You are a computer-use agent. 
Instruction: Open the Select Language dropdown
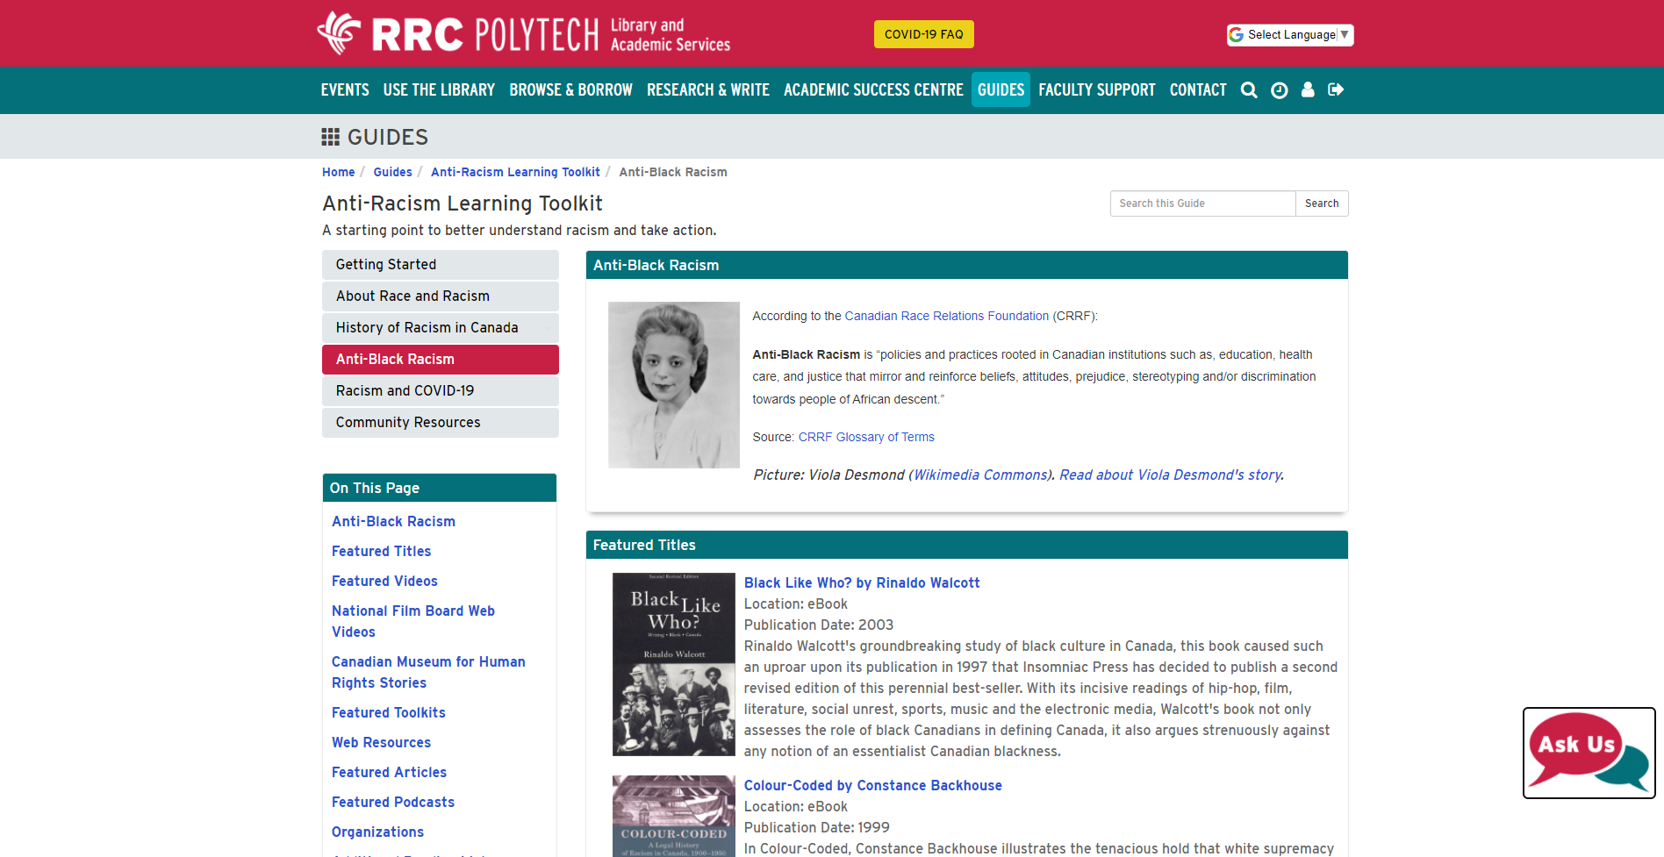pos(1290,34)
